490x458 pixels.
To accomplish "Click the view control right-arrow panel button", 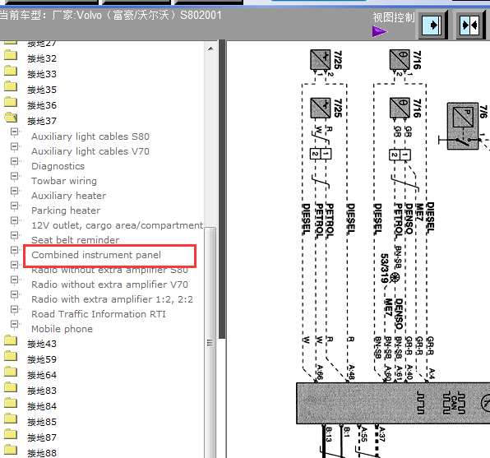I will coord(432,25).
